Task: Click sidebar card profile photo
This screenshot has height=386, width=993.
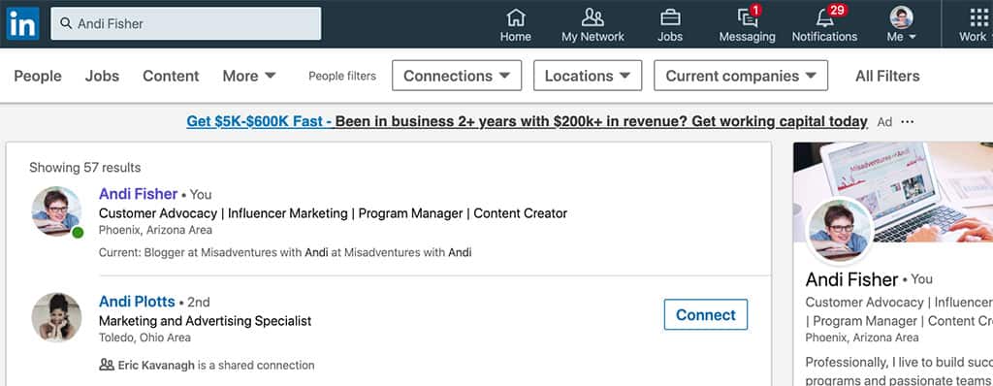Action: (840, 231)
